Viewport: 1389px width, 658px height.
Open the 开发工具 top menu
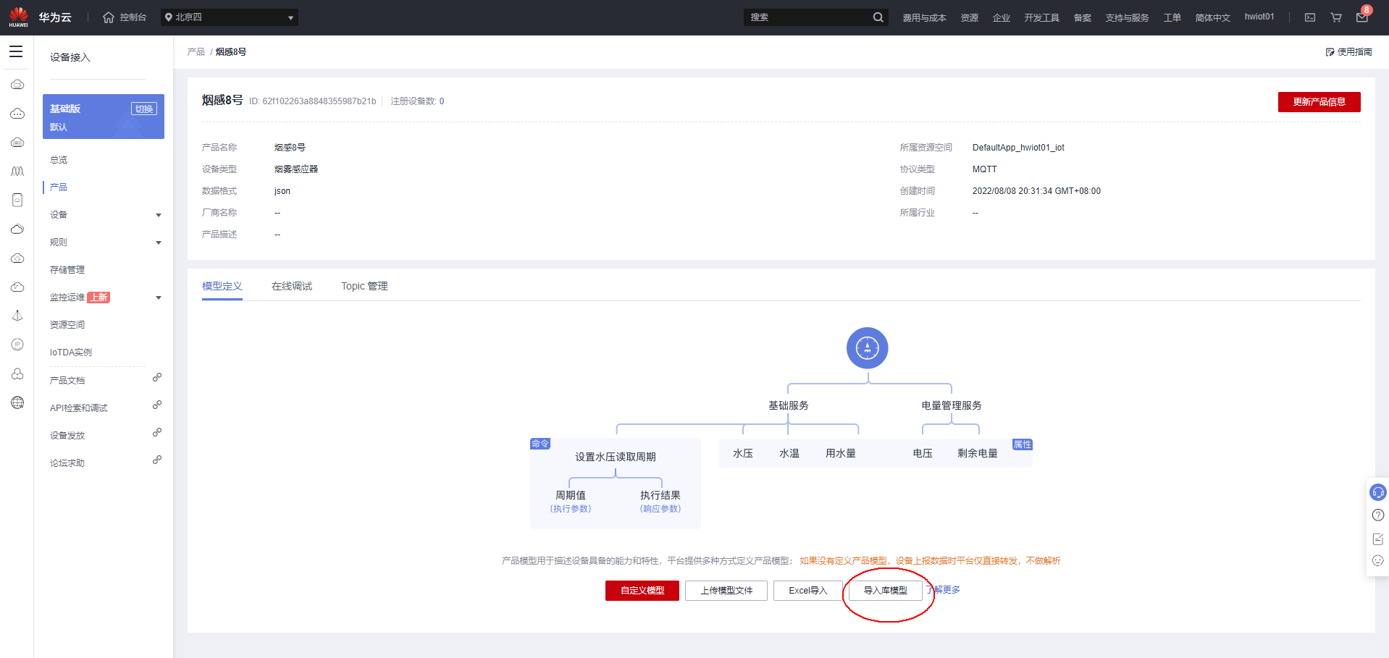tap(1041, 17)
